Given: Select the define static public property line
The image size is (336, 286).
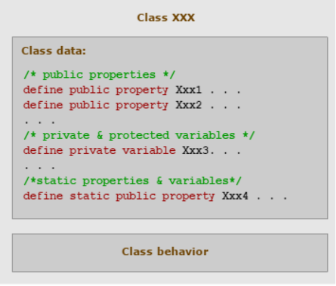Looking at the screenshot, I should pos(155,196).
